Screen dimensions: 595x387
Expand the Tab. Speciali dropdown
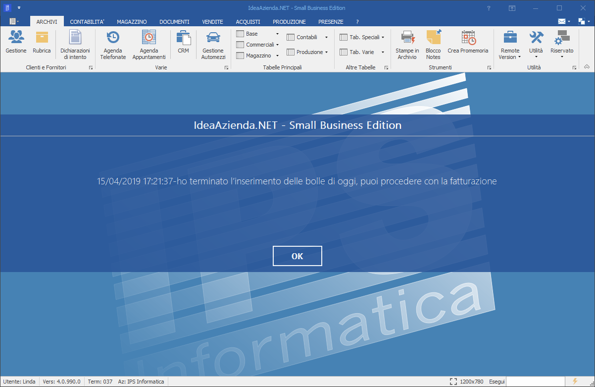tap(383, 37)
